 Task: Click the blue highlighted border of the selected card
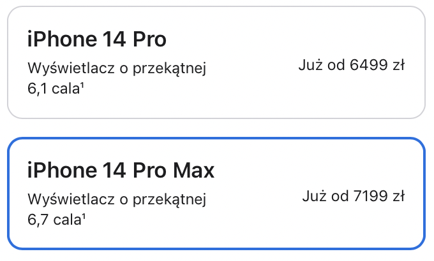click(216, 138)
